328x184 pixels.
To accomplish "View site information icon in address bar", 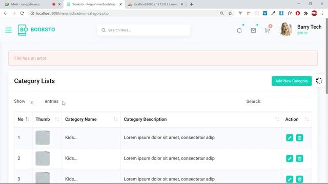I will (32, 13).
